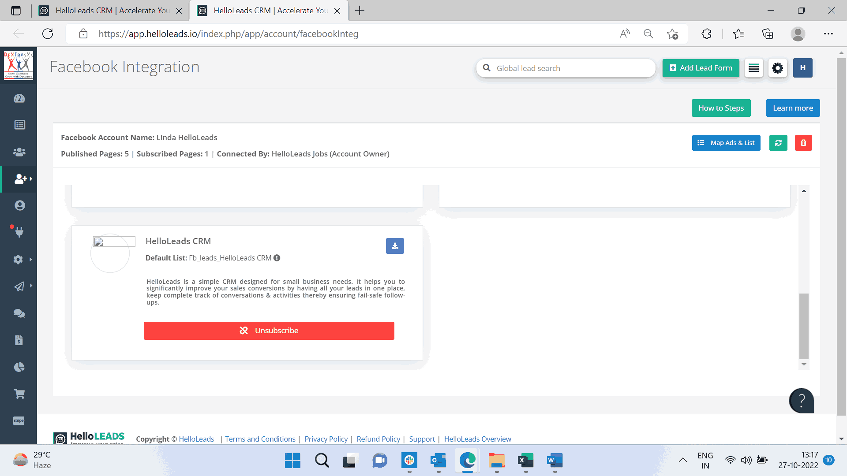Expand the campaign sidebar submenu arrow
The image size is (847, 476).
[x=31, y=286]
